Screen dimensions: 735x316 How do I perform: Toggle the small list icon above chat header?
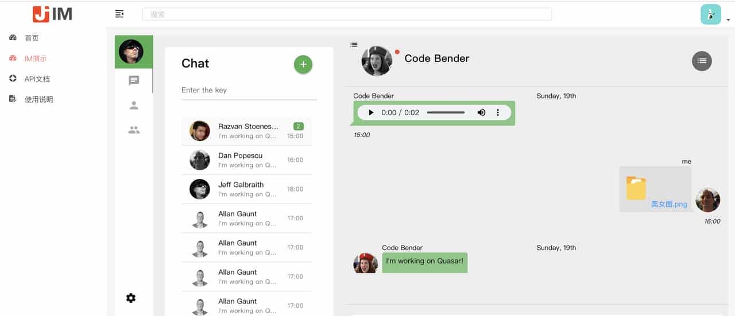pyautogui.click(x=354, y=45)
